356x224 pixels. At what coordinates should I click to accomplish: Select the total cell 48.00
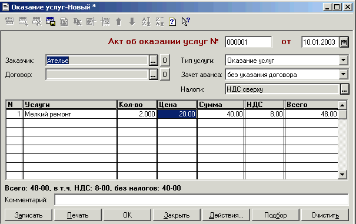tap(311, 114)
